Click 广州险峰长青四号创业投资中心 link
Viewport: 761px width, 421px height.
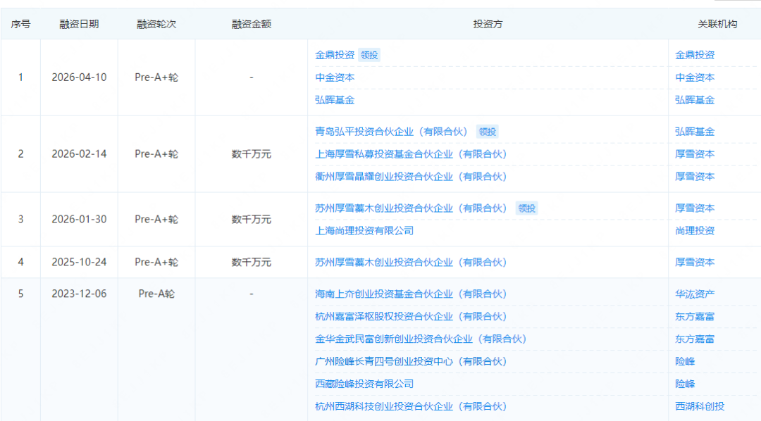(411, 362)
